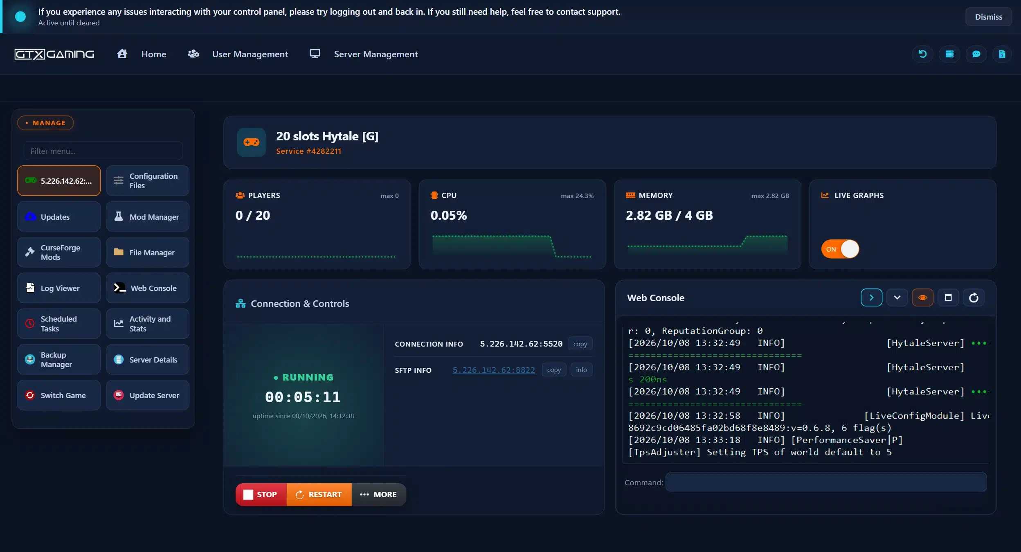Open the server list icon in header
The image size is (1021, 552).
click(x=949, y=54)
